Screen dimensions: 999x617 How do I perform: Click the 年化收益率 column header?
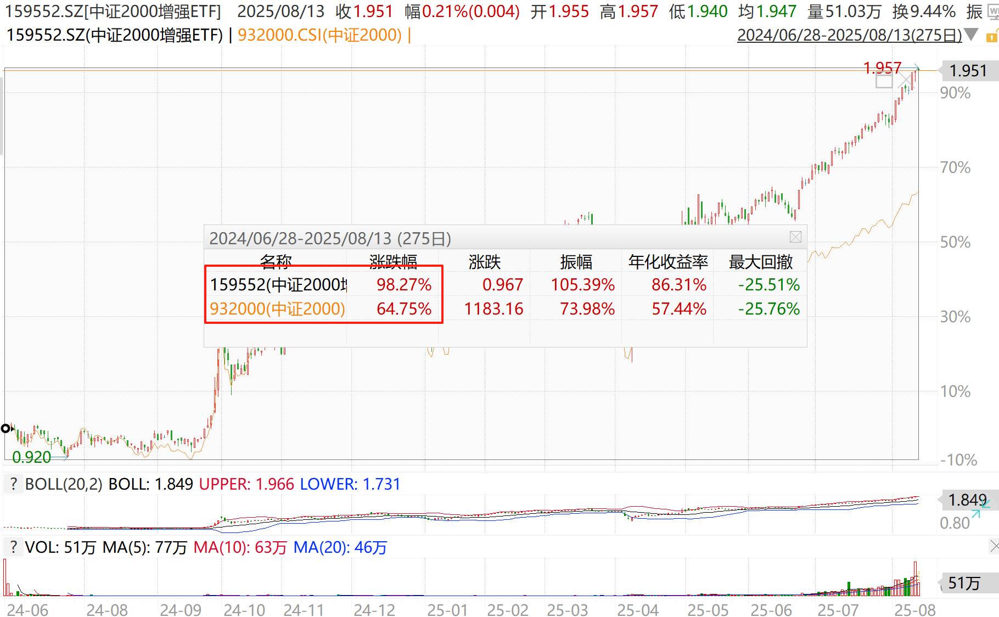point(668,262)
